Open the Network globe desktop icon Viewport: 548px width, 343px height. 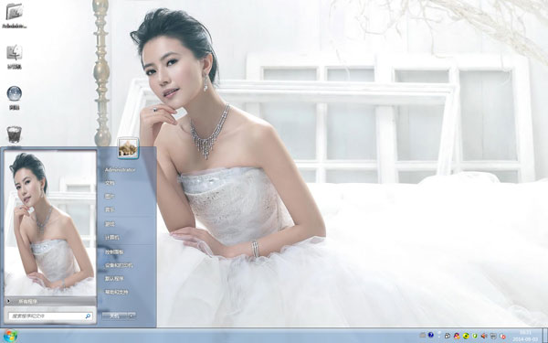click(x=15, y=98)
